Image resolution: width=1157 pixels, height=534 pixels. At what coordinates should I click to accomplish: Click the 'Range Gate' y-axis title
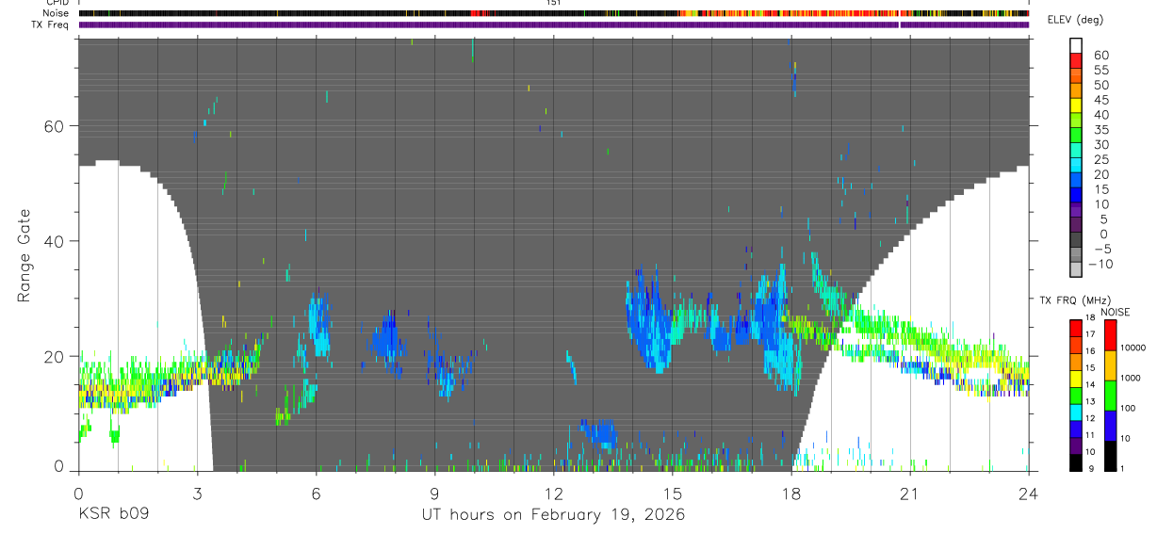click(x=24, y=254)
